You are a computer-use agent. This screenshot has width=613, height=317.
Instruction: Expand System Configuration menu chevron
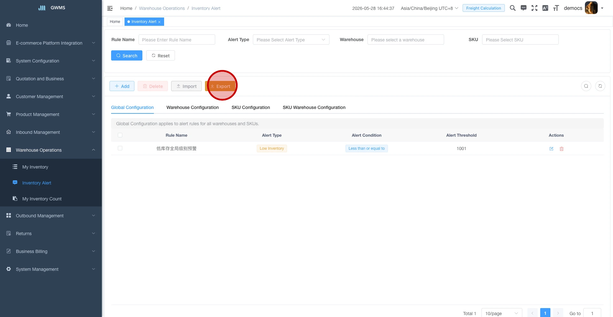point(94,61)
